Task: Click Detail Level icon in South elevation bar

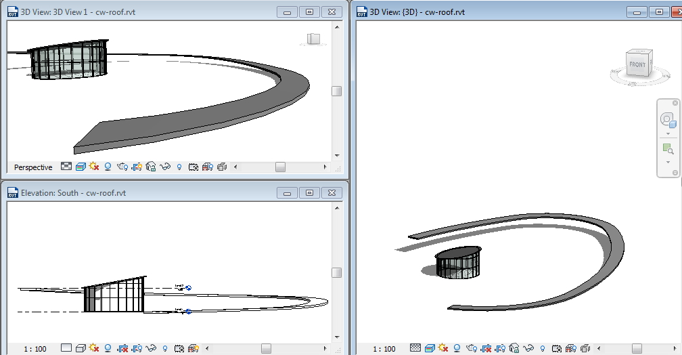Action: click(x=66, y=348)
